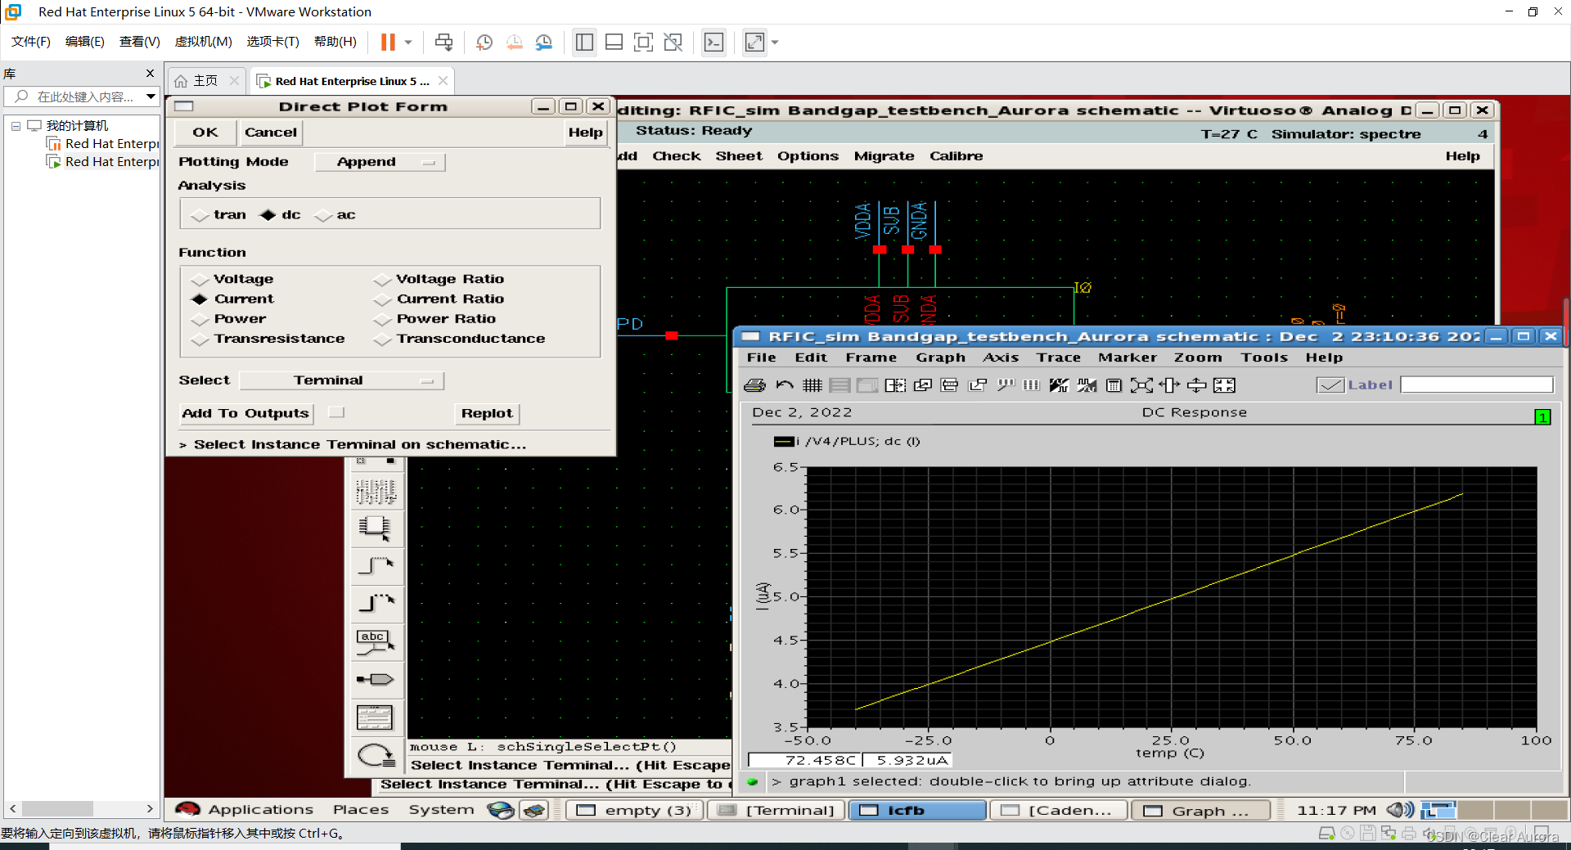
Task: Click the horizontal zoom icon in graph toolbar
Action: pyautogui.click(x=1169, y=385)
